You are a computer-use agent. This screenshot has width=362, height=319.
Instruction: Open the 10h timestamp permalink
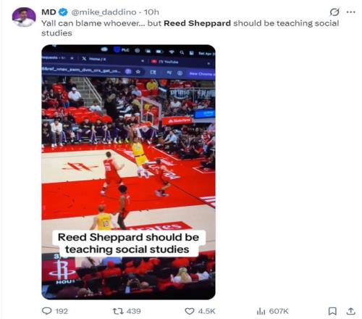tap(151, 12)
